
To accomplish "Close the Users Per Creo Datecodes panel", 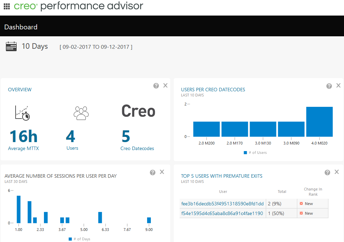I will [x=338, y=85].
